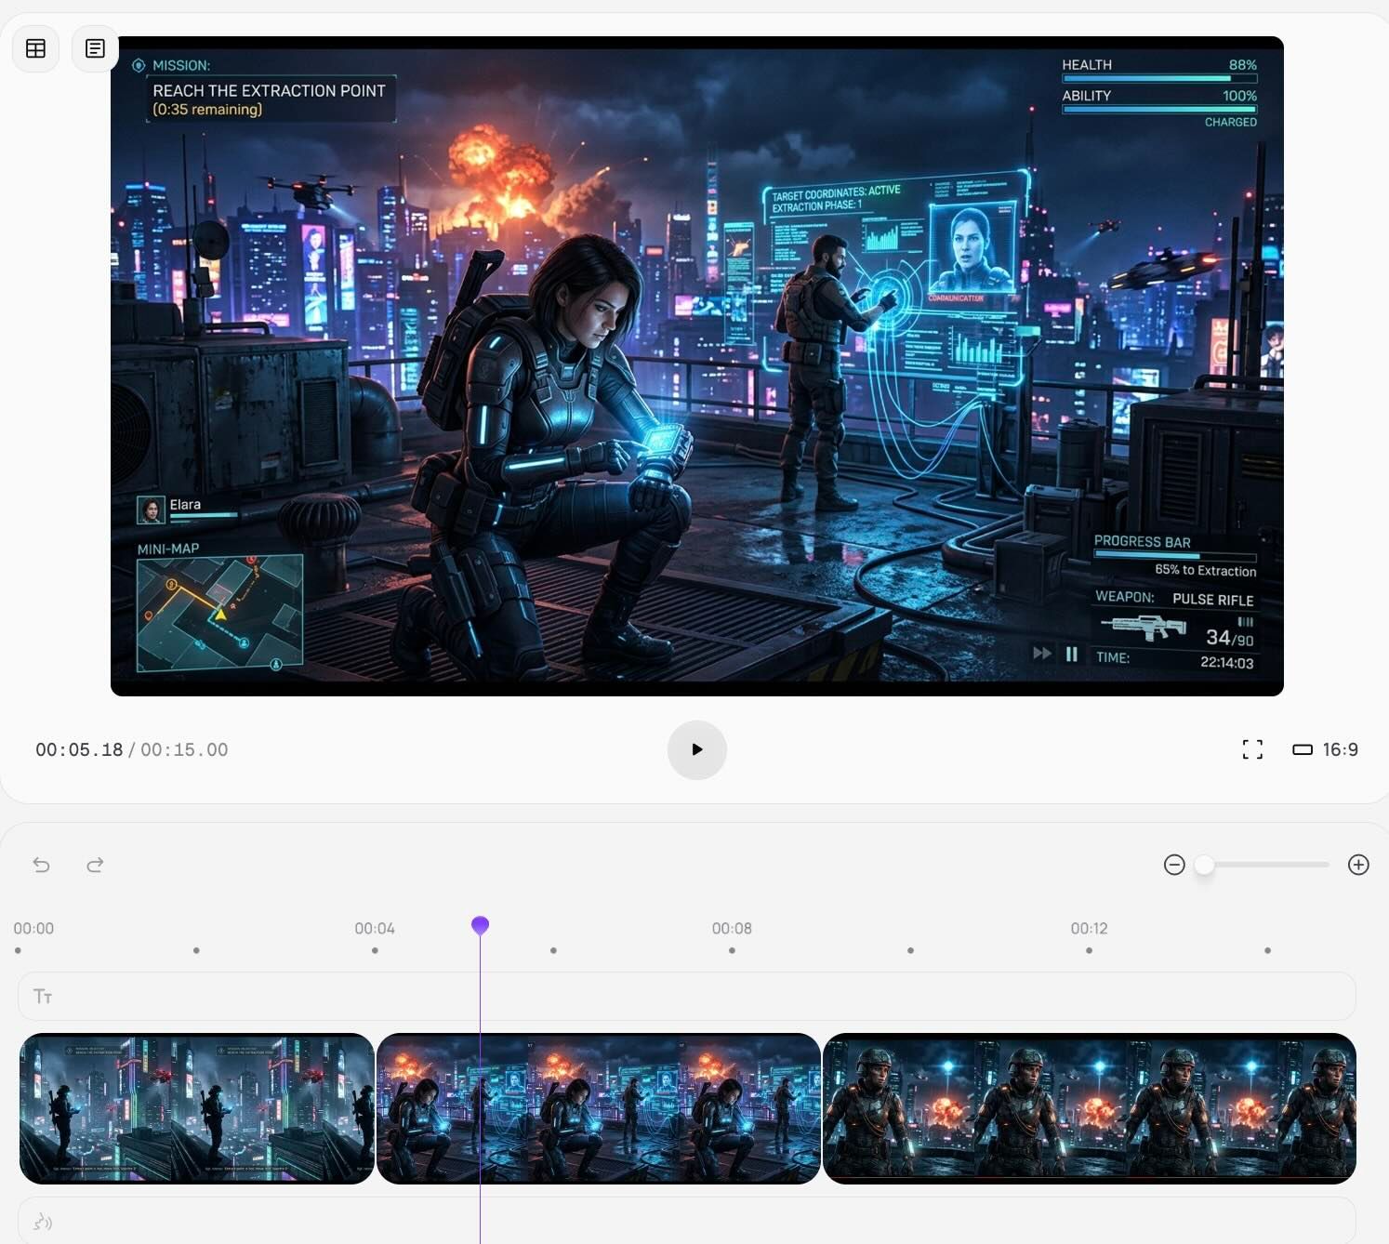
Task: Click the purple playhead marker
Action: (480, 925)
